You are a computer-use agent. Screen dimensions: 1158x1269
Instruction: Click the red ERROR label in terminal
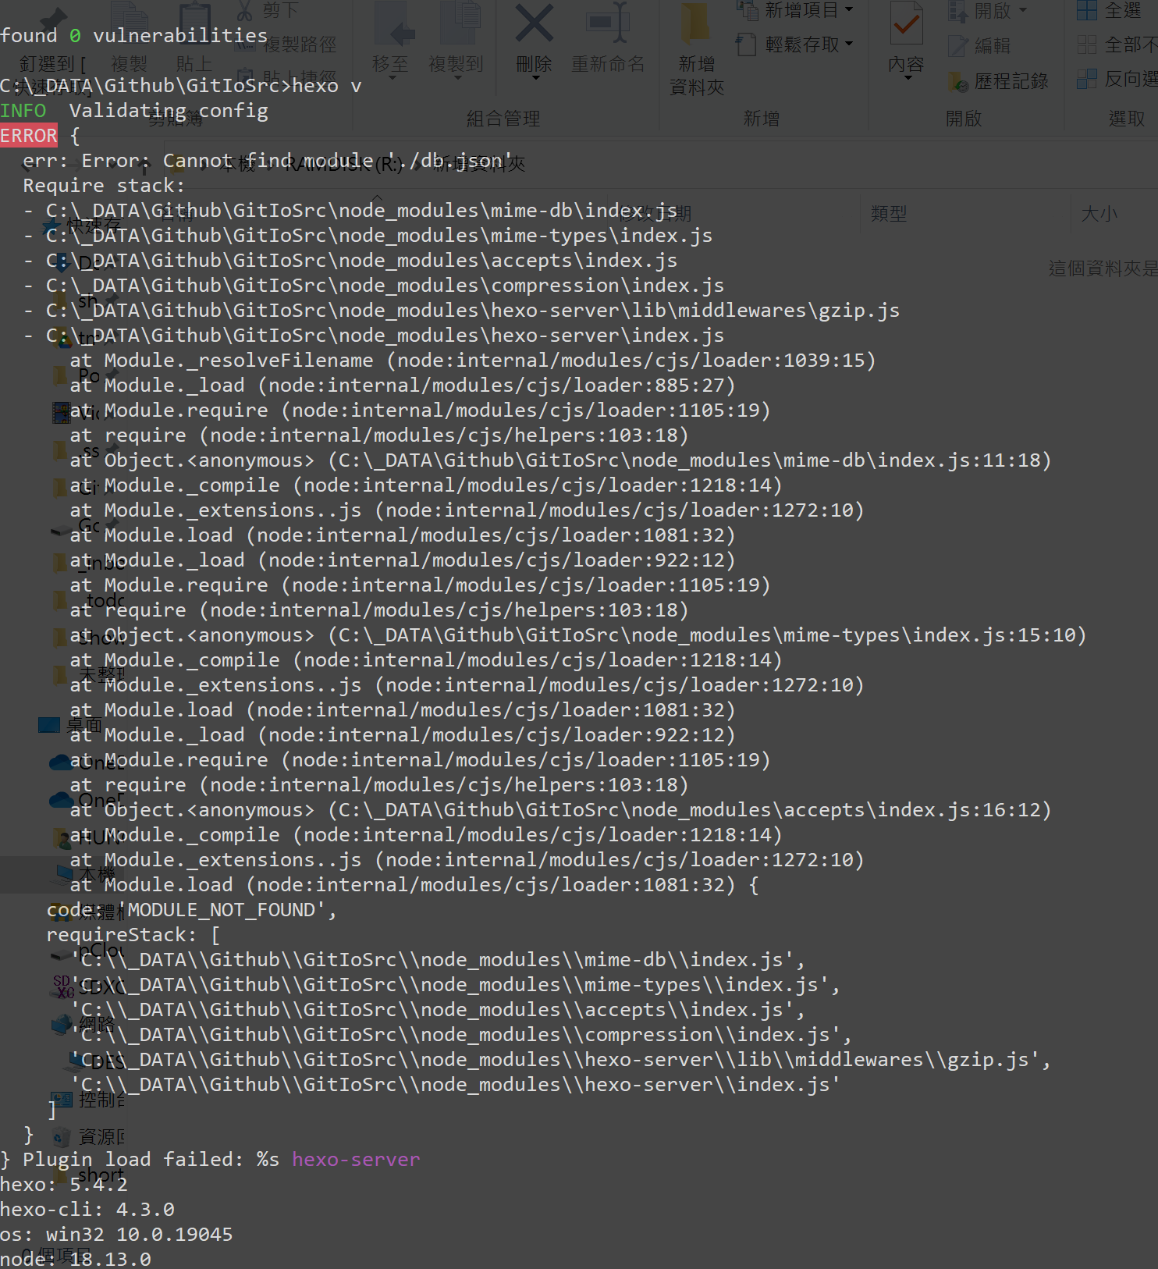[x=29, y=136]
